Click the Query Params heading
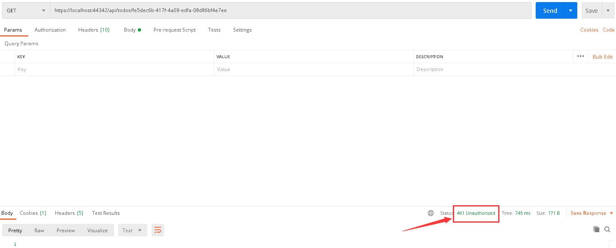This screenshot has width=616, height=248. [x=21, y=44]
